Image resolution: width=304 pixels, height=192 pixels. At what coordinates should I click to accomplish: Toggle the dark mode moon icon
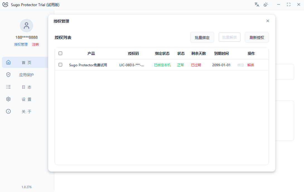[x=266, y=4]
